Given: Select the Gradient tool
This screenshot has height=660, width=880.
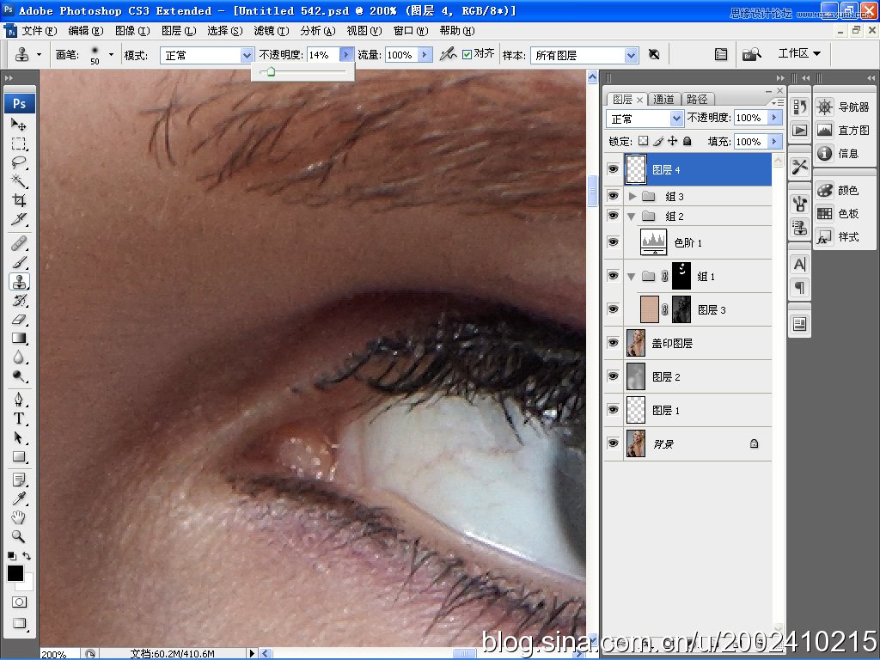Looking at the screenshot, I should point(19,339).
